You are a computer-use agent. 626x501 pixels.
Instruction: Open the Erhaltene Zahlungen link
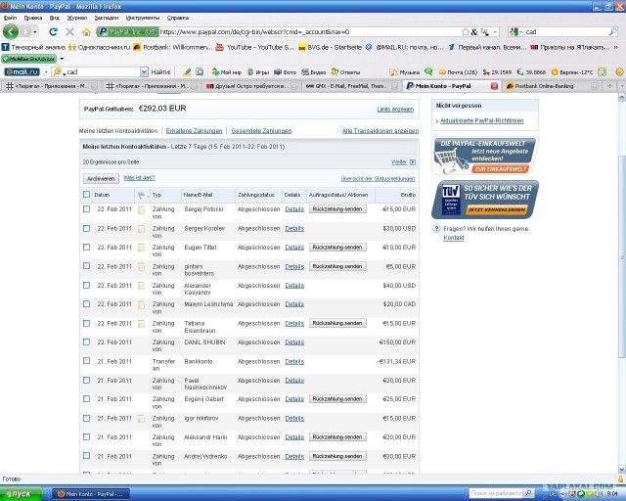pos(194,131)
